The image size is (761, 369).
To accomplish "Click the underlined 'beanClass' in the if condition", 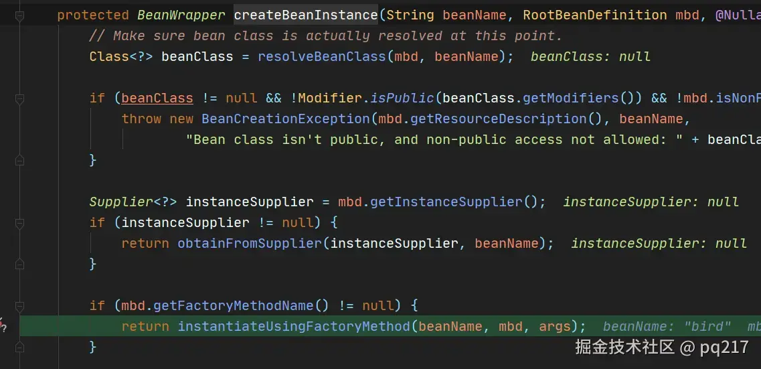I will coord(157,98).
